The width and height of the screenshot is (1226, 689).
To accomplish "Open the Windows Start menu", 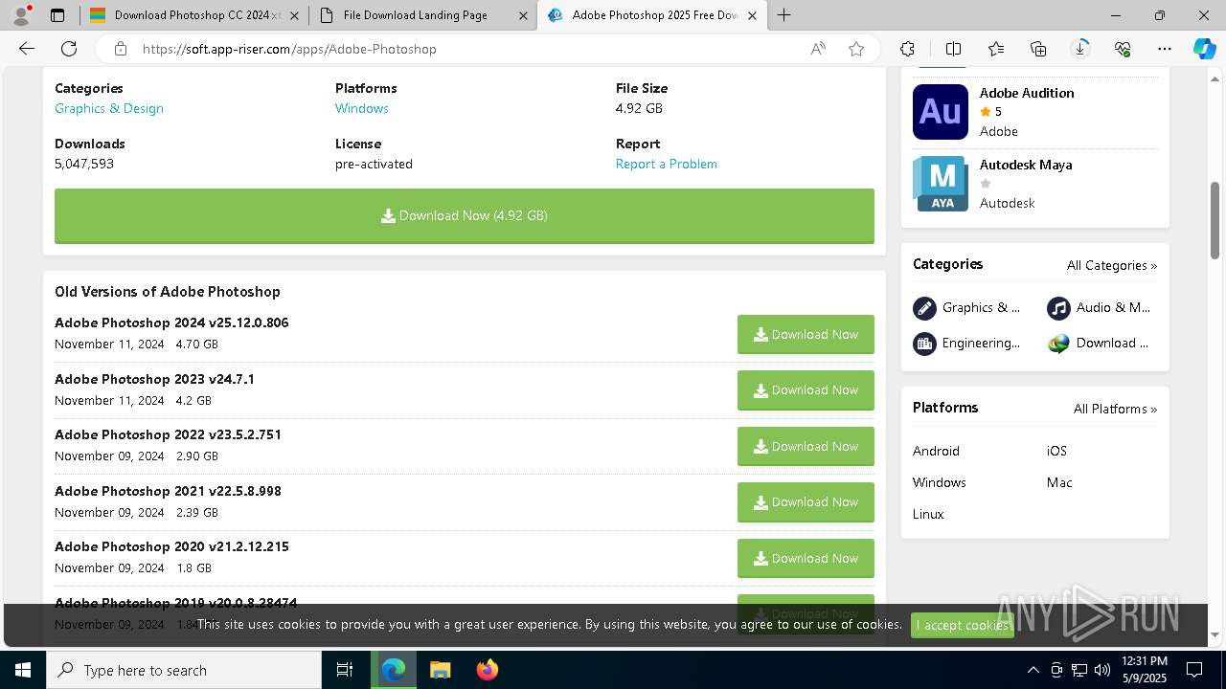I will [23, 670].
